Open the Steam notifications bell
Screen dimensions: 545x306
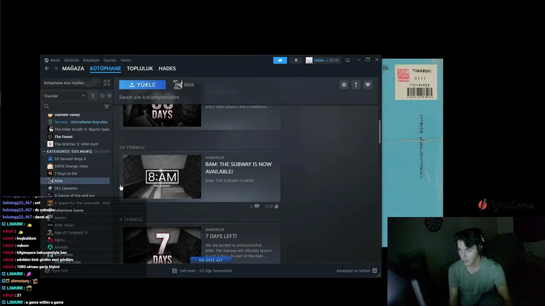296,60
